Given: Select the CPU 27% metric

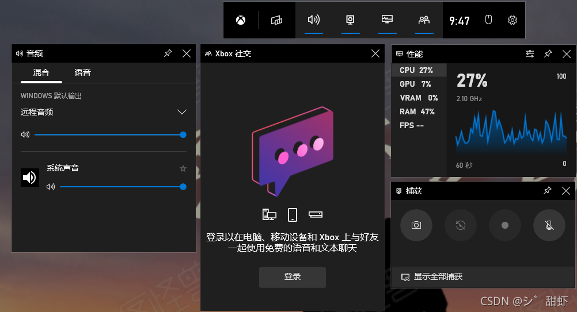Looking at the screenshot, I should tap(419, 70).
